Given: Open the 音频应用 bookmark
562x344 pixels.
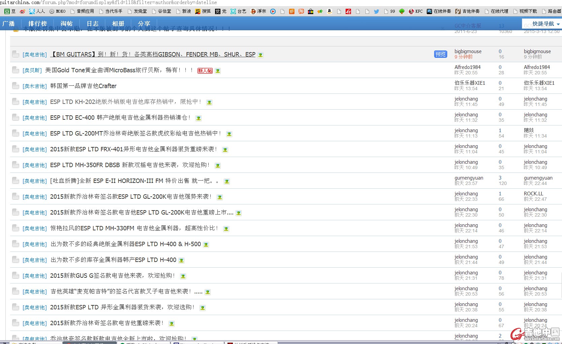Looking at the screenshot, I should tap(82, 11).
